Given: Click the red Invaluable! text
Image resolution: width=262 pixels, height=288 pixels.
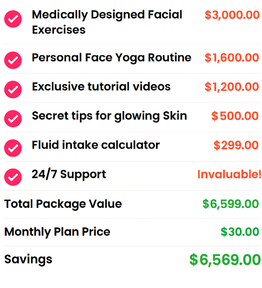Looking at the screenshot, I should coord(229,174).
